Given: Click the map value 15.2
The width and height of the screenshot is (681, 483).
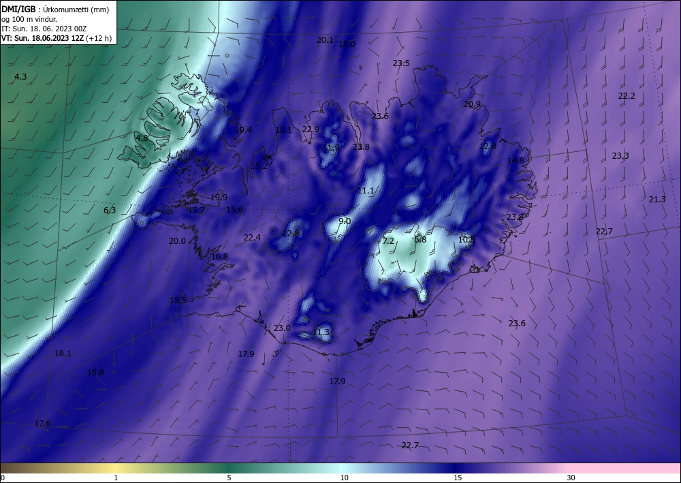Looking at the screenshot, I should (x=259, y=166).
